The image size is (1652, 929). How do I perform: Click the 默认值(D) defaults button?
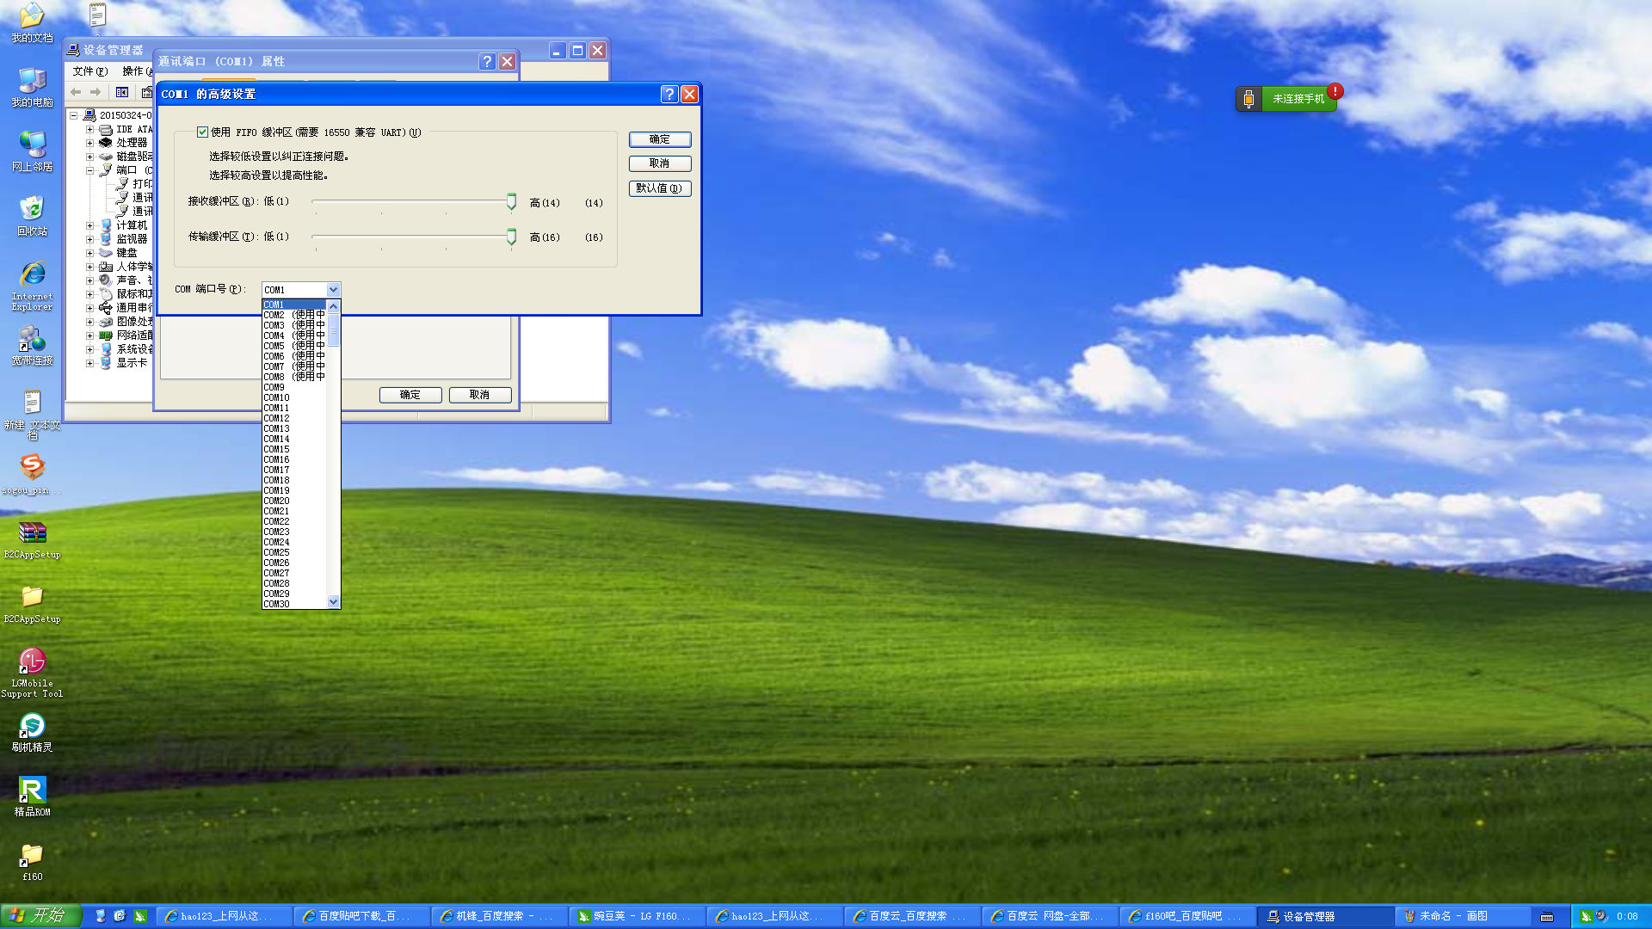point(660,188)
